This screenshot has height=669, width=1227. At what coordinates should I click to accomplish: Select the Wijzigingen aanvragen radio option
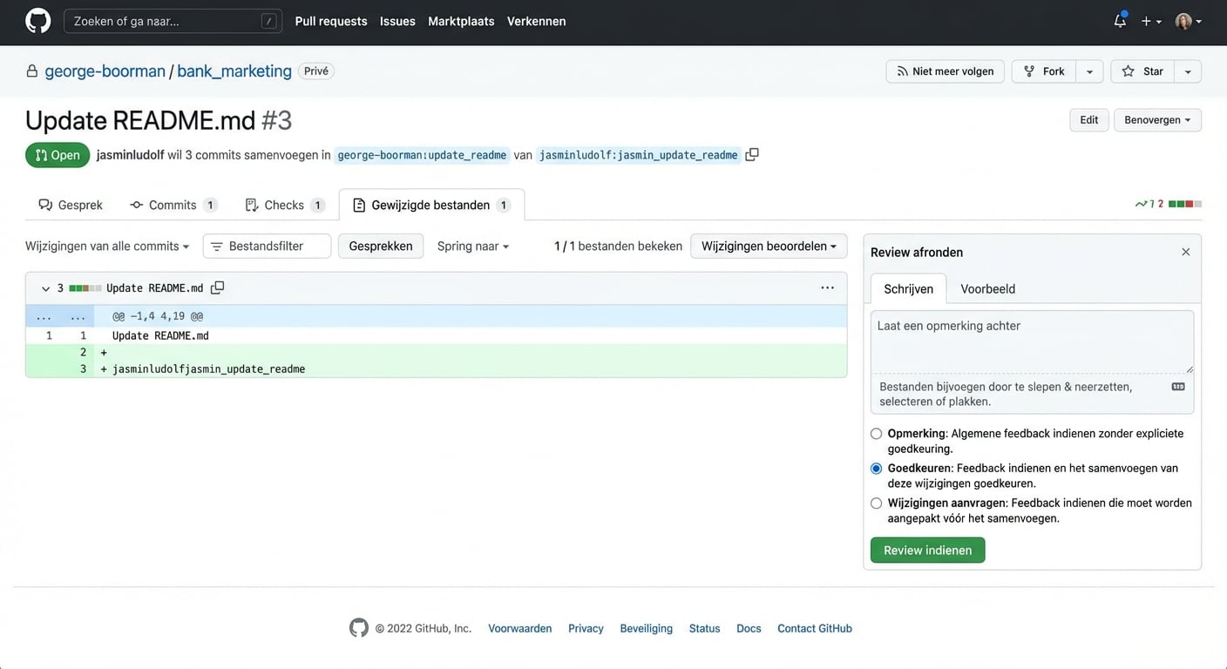click(x=877, y=503)
